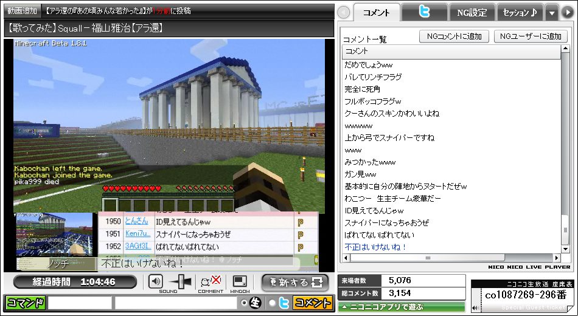Image resolution: width=578 pixels, height=316 pixels.
Task: Select the Twitter radio button beside the bird
Action: point(272,303)
